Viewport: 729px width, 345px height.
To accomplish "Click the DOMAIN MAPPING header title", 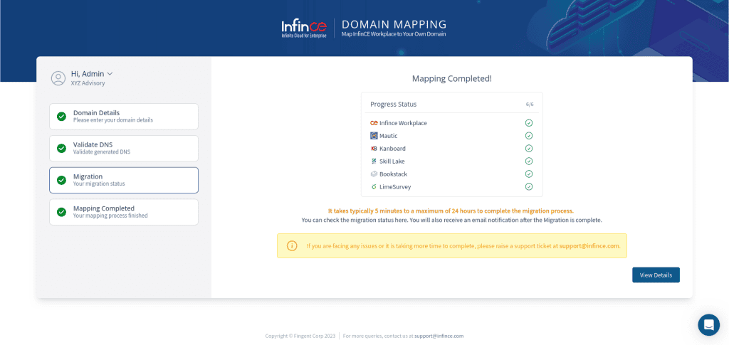I will click(x=394, y=24).
